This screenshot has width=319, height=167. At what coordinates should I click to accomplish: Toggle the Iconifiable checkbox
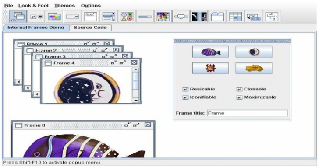click(x=185, y=97)
